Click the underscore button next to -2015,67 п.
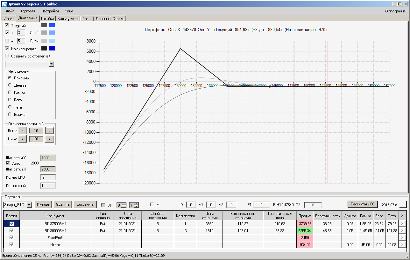The image size is (410, 260). (404, 204)
